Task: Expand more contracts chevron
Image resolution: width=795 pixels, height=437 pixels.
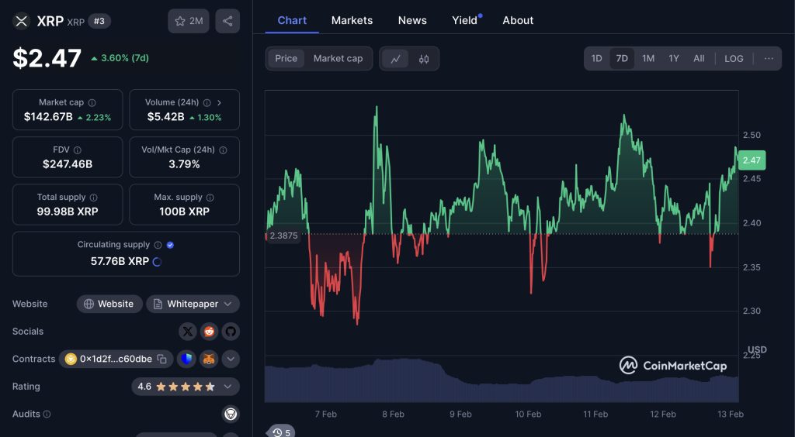Action: (231, 359)
